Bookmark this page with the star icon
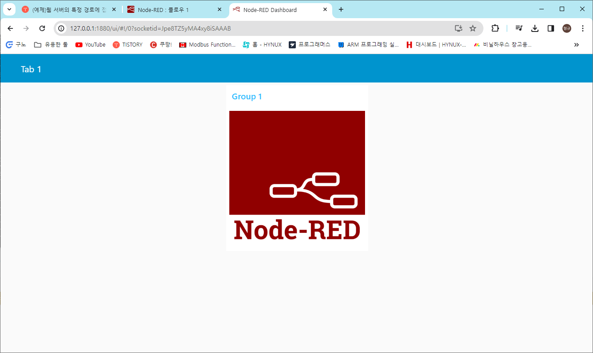This screenshot has height=353, width=593. [x=473, y=28]
